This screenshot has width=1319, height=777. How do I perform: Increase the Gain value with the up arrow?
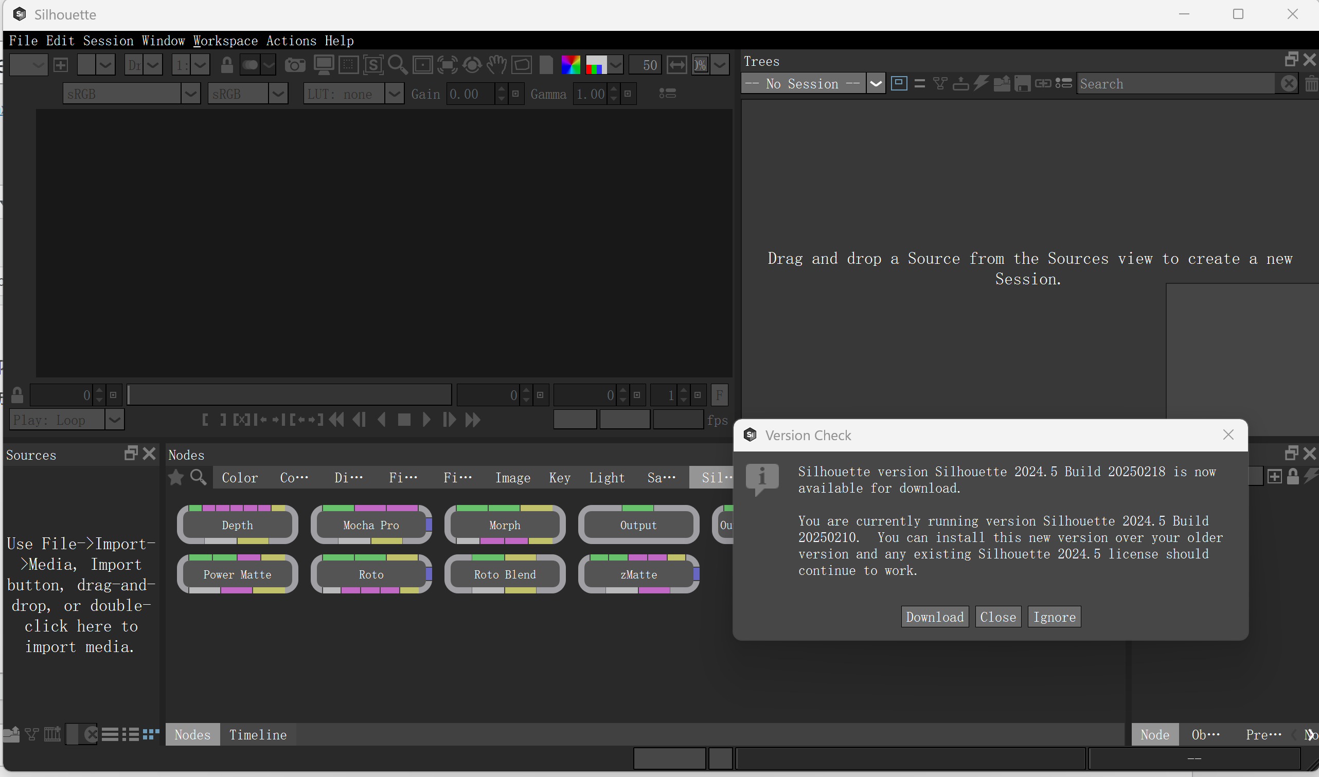tap(502, 89)
